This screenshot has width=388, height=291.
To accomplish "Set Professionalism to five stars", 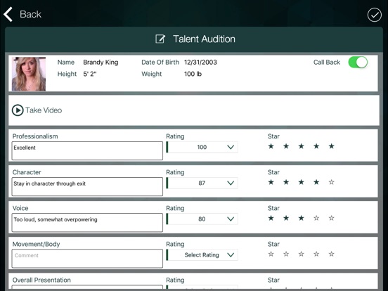I will coord(331,146).
